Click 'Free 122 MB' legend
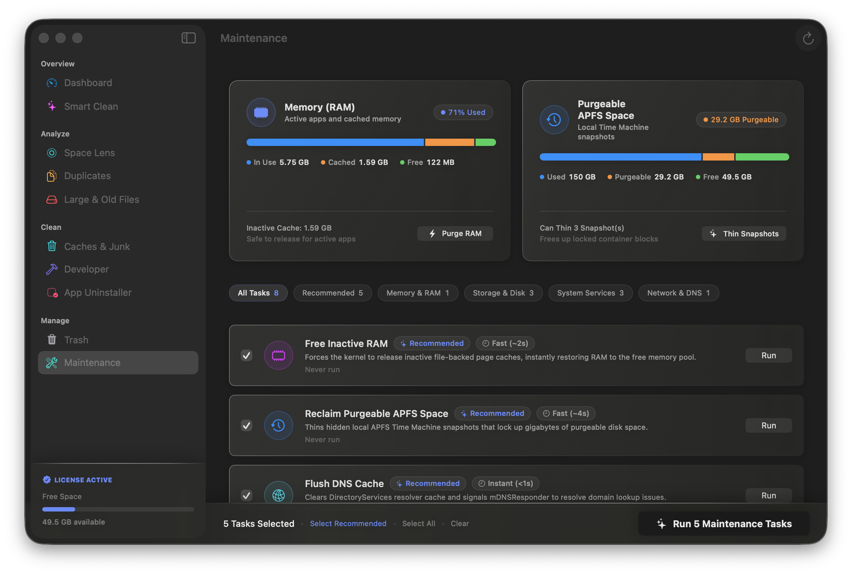Image resolution: width=852 pixels, height=575 pixels. [x=427, y=162]
